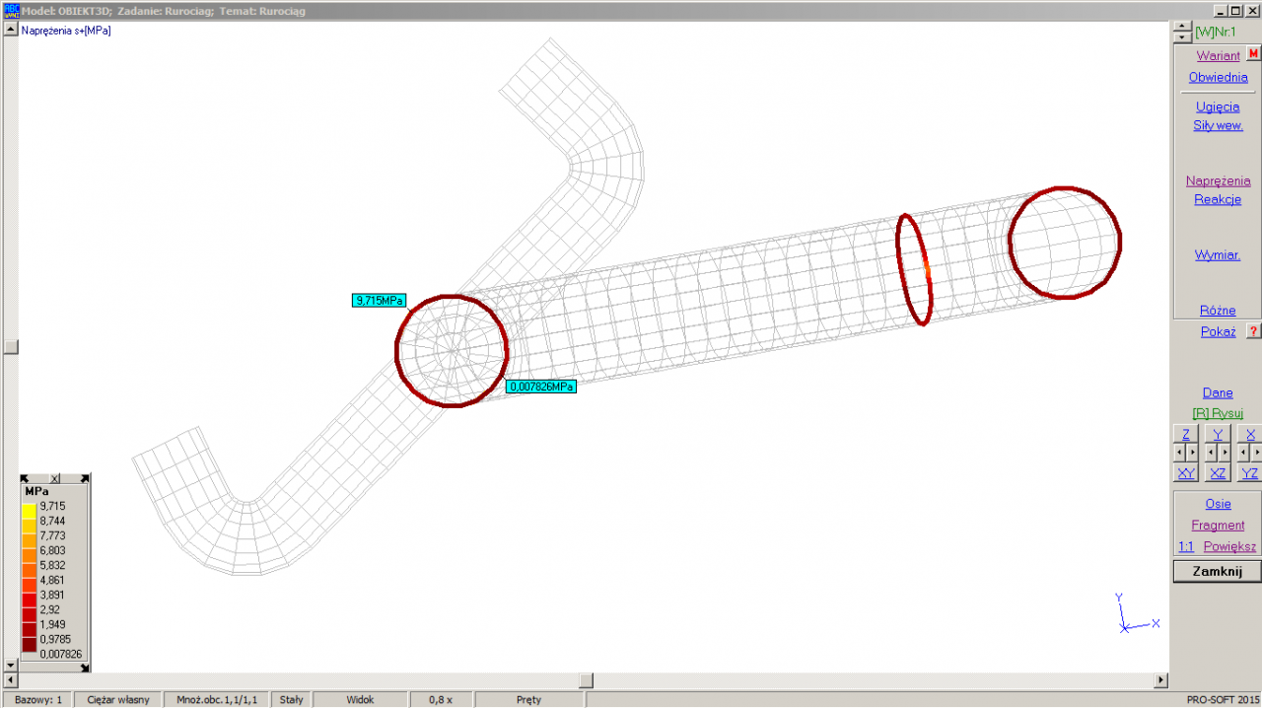Show Ugięcia deflection results
The width and height of the screenshot is (1262, 708).
point(1218,106)
